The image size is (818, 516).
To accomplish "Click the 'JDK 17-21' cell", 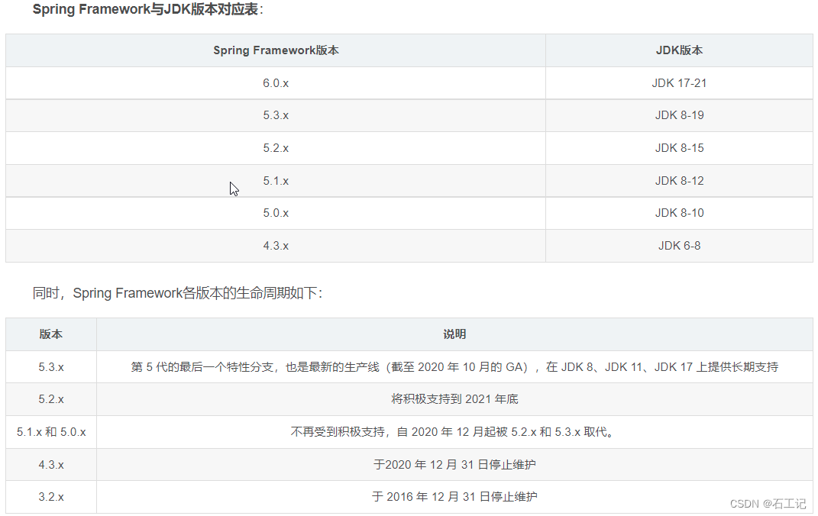I will (x=679, y=83).
